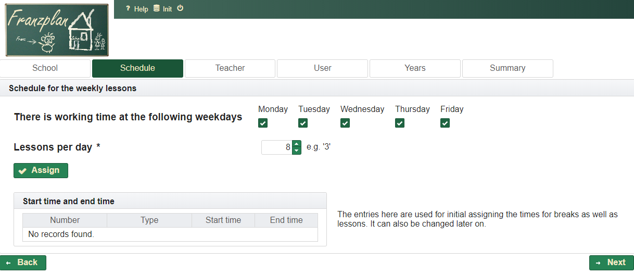The image size is (634, 274).
Task: Disable Tuesday as a working day
Action: tap(303, 123)
